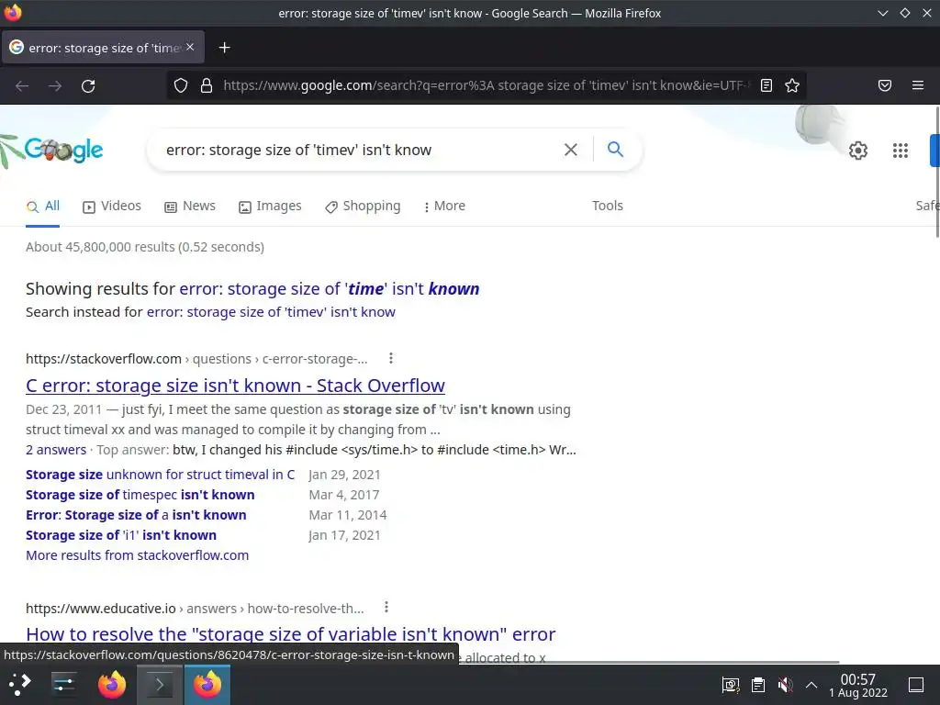Open system settings in taskbar
Image resolution: width=940 pixels, height=705 pixels.
(x=63, y=684)
